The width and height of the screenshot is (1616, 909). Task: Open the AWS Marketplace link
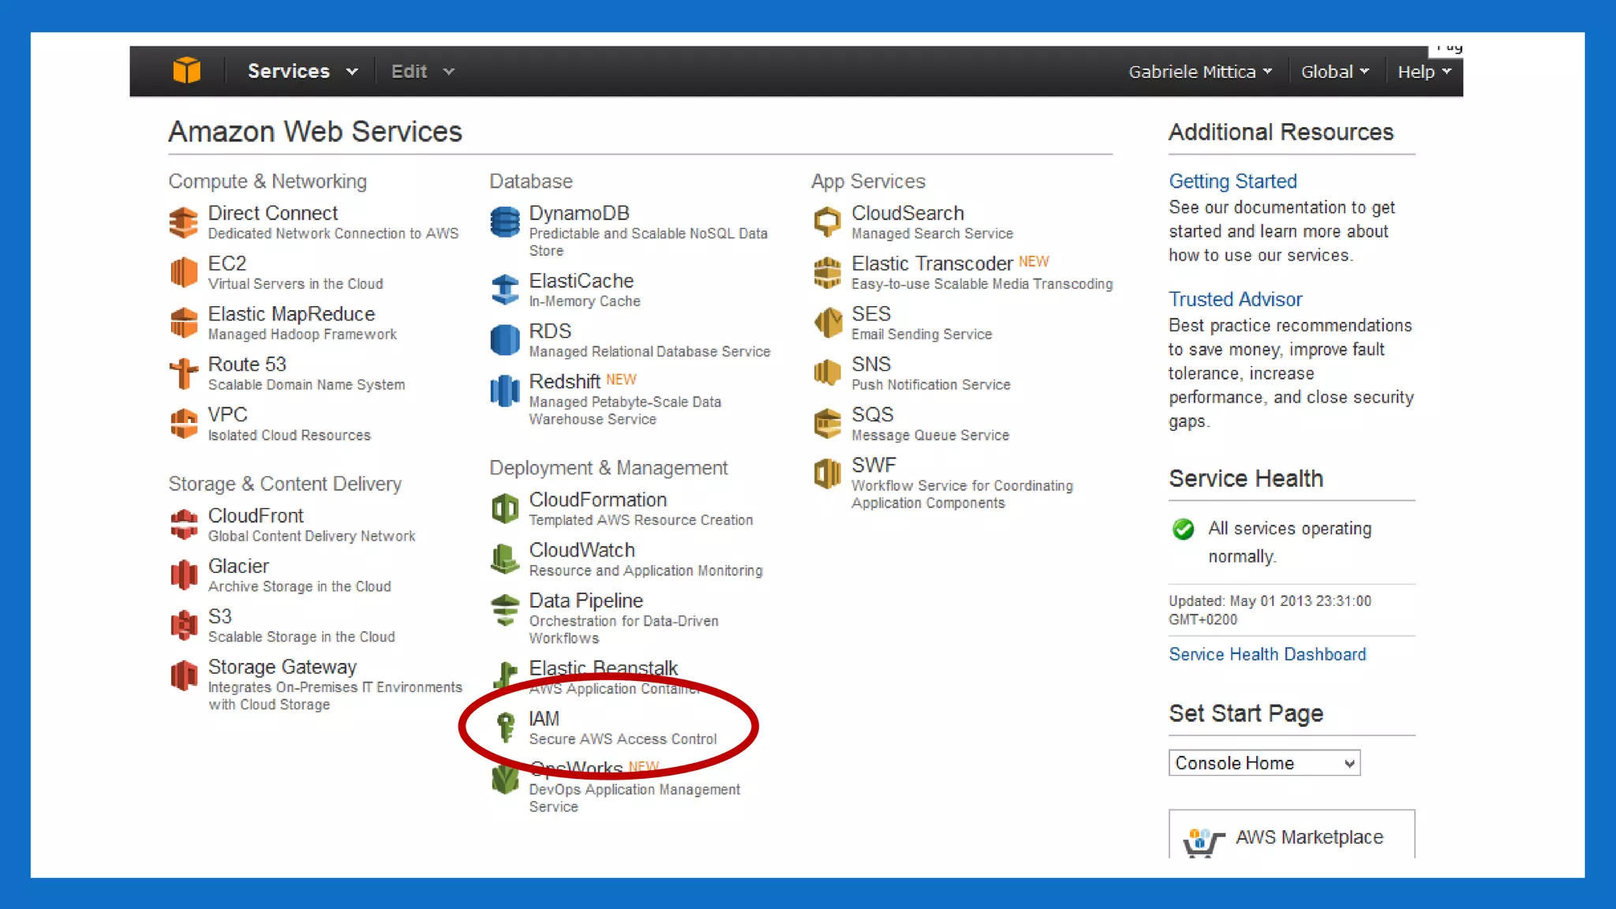point(1309,837)
